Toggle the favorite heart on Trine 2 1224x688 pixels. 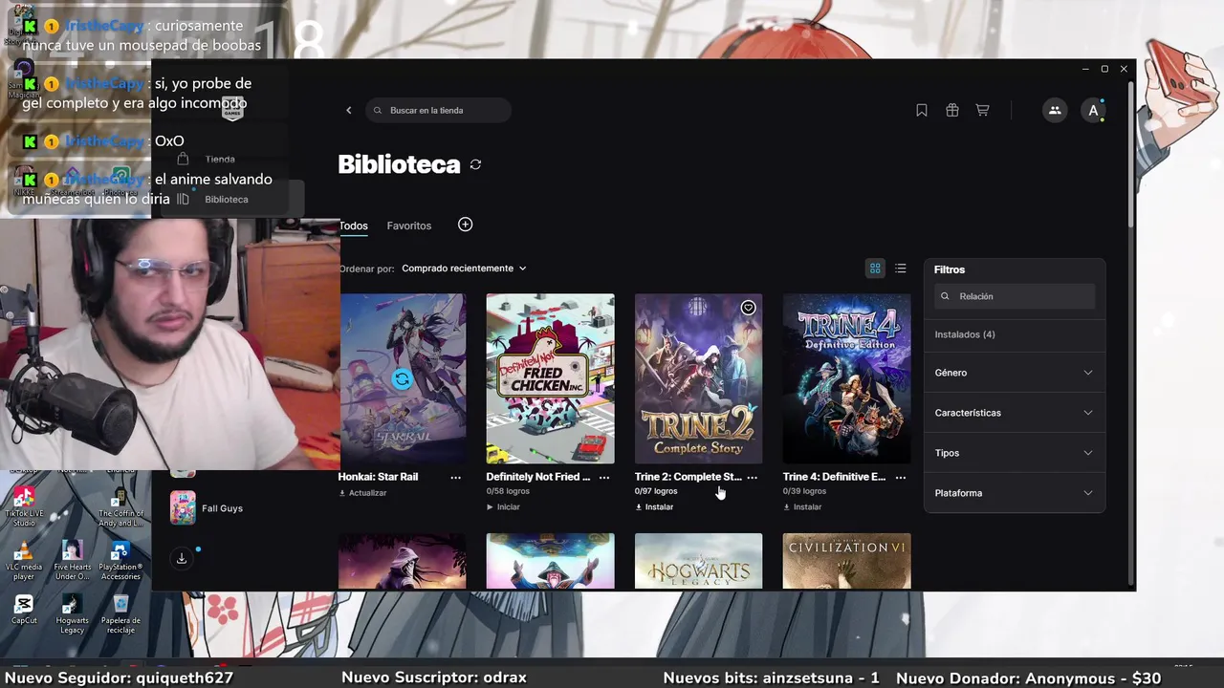point(748,308)
